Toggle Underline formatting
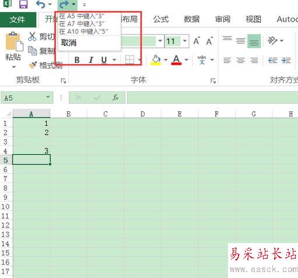The height and width of the screenshot is (278, 298). tap(104, 60)
